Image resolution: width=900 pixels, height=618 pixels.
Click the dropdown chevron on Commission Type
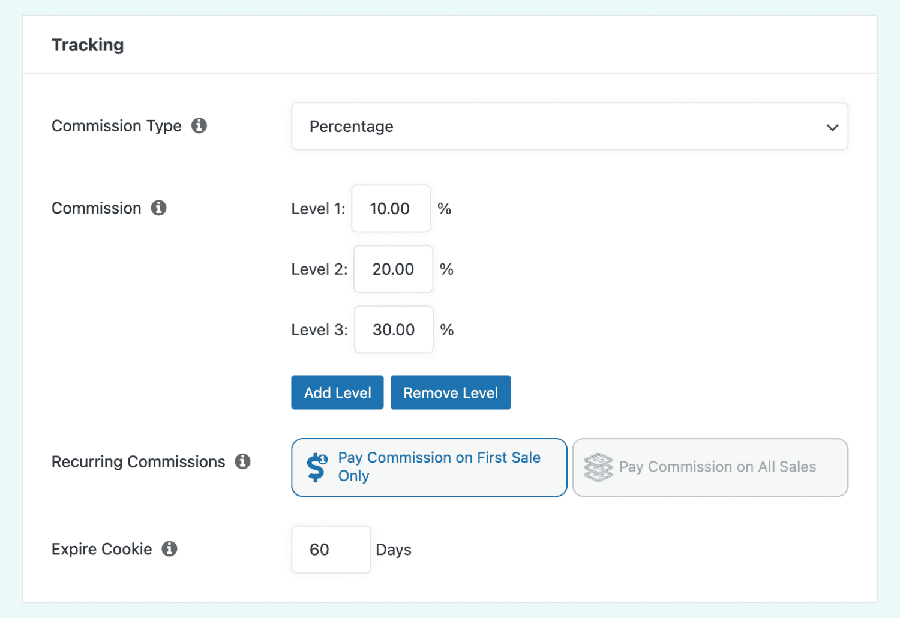[x=832, y=127]
